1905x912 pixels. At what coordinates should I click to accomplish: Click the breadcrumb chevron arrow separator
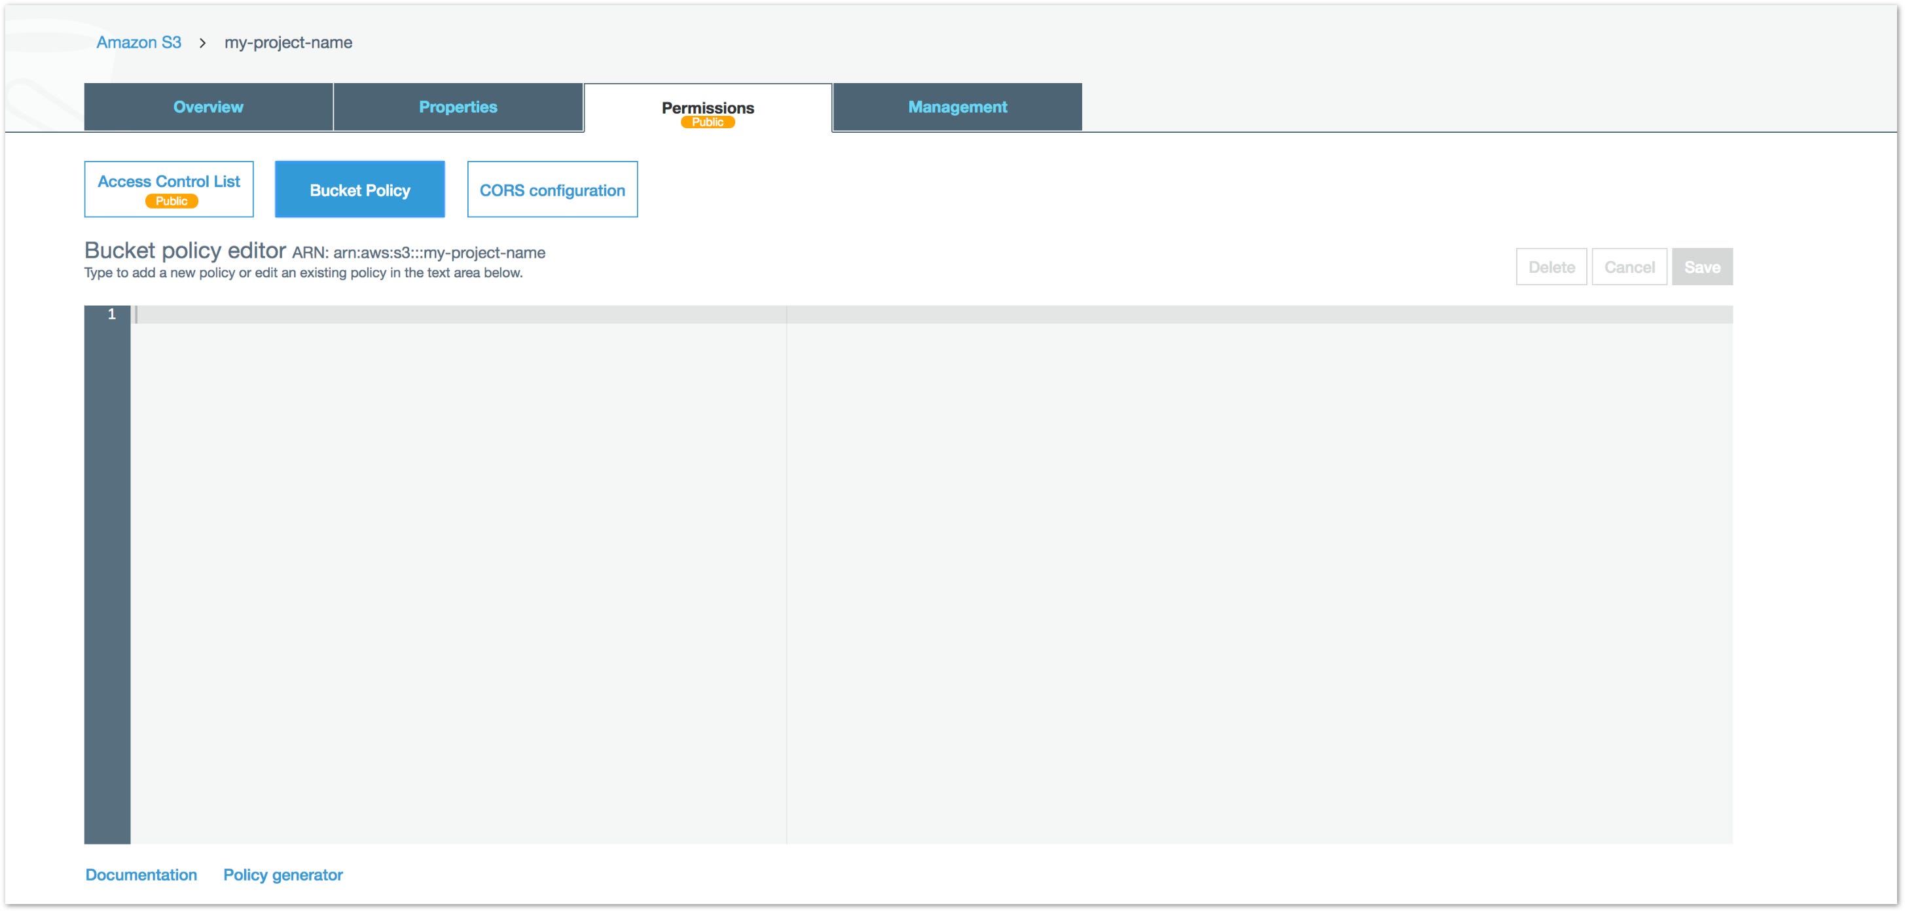202,43
